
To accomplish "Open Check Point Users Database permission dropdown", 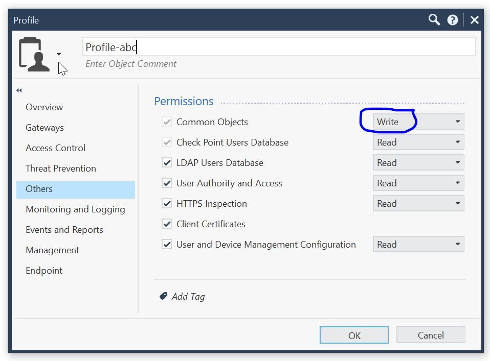I will pos(418,142).
